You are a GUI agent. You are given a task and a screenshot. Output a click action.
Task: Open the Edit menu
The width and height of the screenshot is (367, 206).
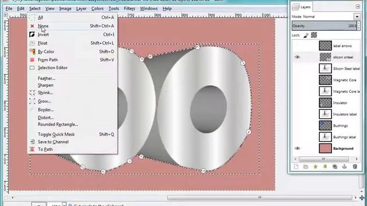pos(21,9)
